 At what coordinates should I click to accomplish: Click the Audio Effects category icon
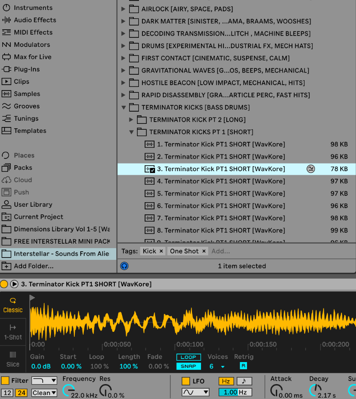click(6, 20)
